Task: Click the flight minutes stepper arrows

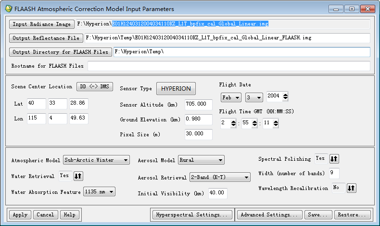Action: (x=254, y=123)
